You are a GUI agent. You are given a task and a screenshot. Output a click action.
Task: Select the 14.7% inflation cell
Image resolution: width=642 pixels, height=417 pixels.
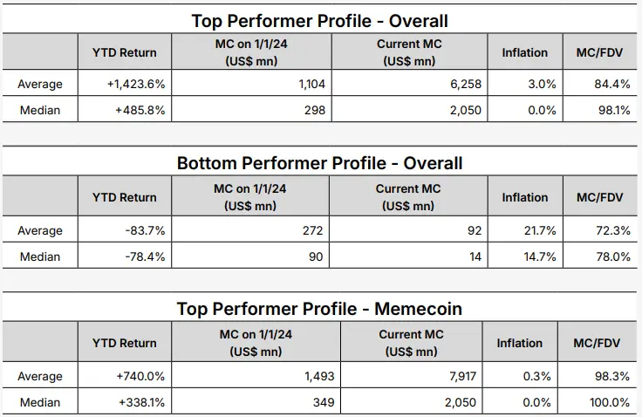pyautogui.click(x=534, y=256)
